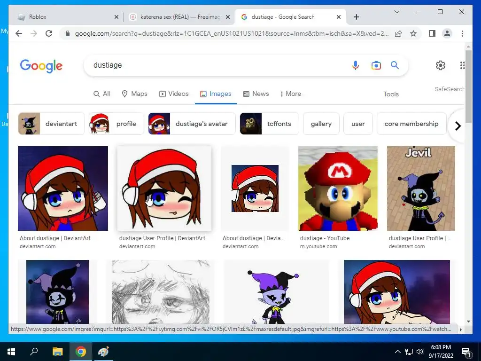Click the voice search microphone icon
This screenshot has width=481, height=361.
(x=355, y=65)
